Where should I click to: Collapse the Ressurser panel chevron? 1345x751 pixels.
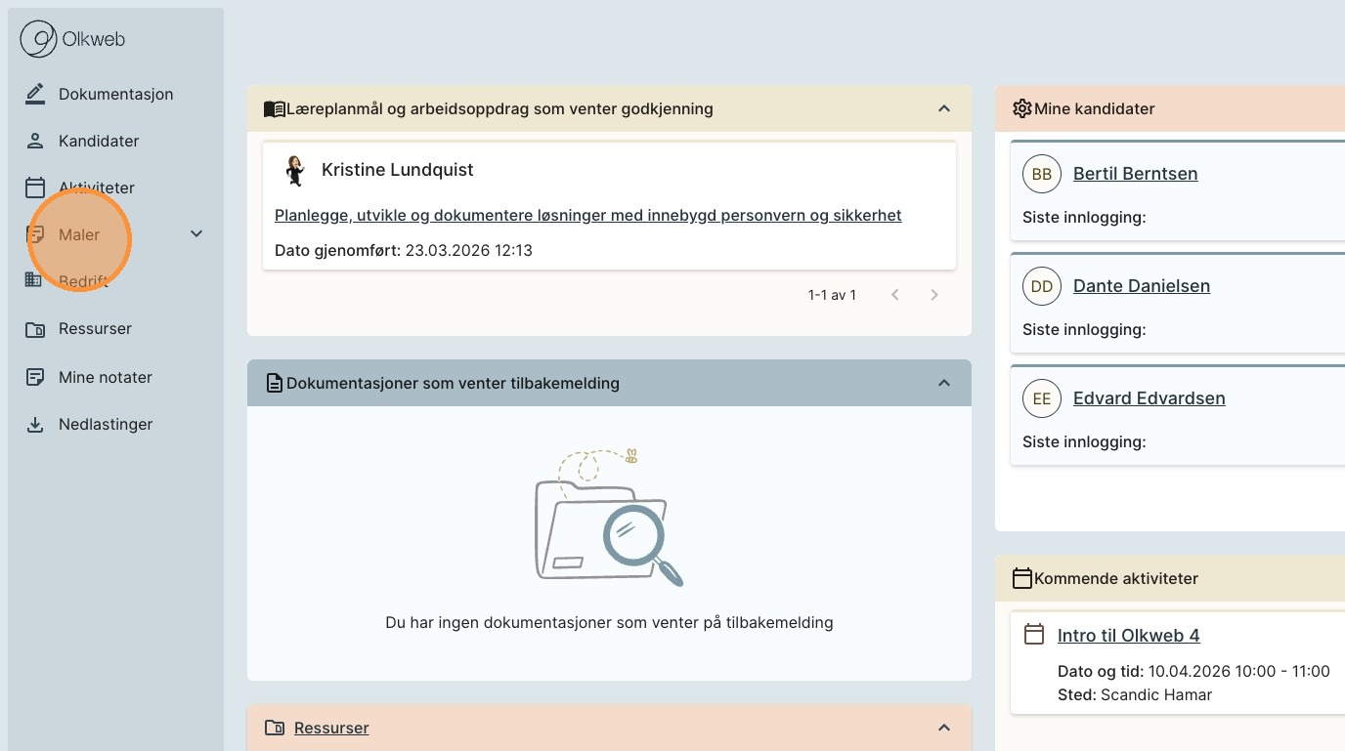944,728
